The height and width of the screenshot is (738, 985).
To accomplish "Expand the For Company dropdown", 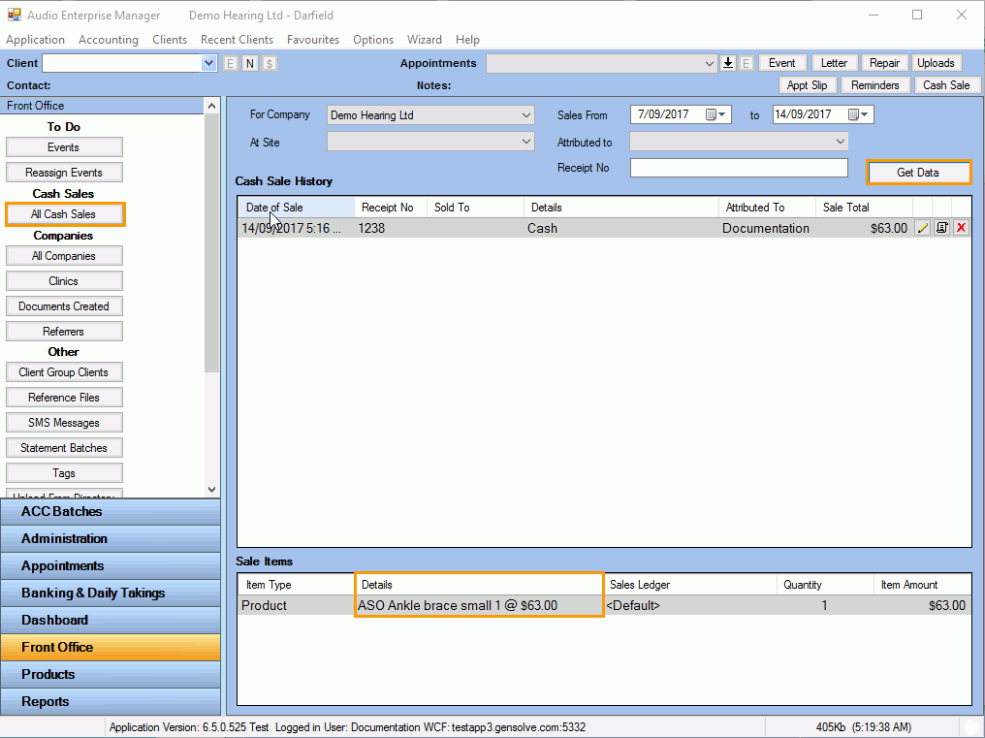I will point(526,114).
